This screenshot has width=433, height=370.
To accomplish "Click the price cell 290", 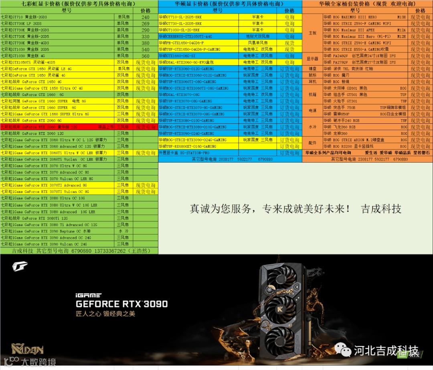I will click(146, 30).
